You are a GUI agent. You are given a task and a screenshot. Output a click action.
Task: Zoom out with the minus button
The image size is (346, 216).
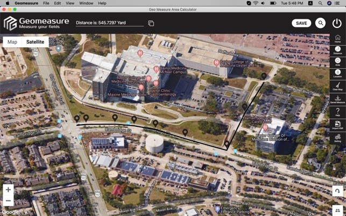[8, 201]
